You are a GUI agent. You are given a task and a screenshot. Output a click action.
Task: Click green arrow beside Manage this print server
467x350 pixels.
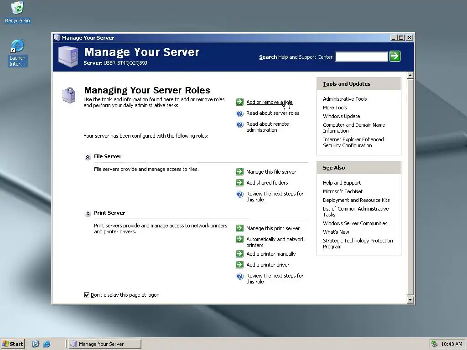pos(240,228)
